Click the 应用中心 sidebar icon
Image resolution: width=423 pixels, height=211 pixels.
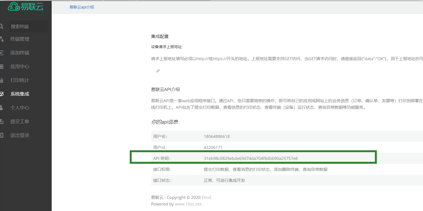(x=1, y=66)
